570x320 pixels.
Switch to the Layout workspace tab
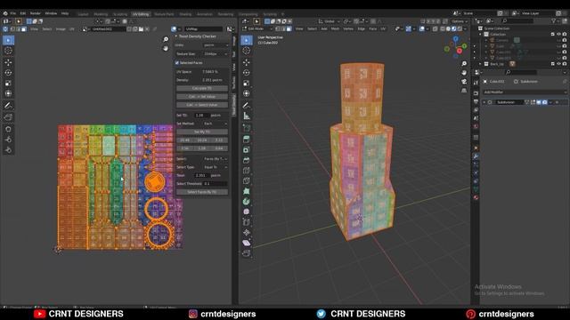coord(83,14)
